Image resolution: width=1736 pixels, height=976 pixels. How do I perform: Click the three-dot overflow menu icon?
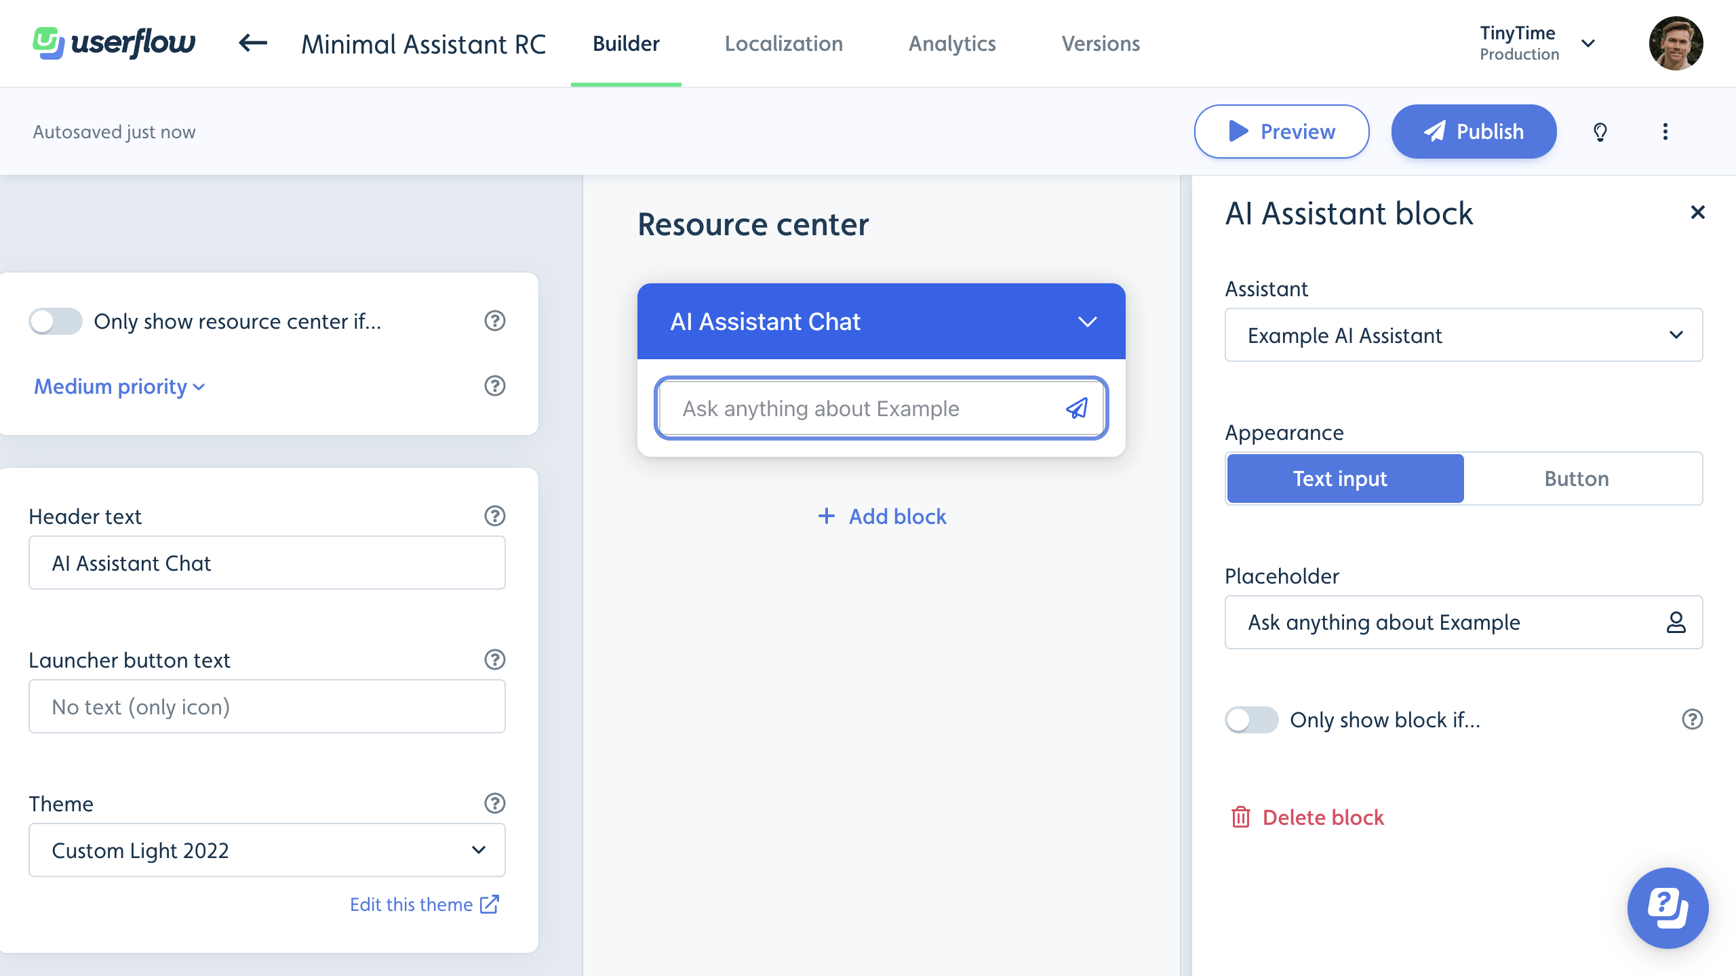click(x=1665, y=131)
